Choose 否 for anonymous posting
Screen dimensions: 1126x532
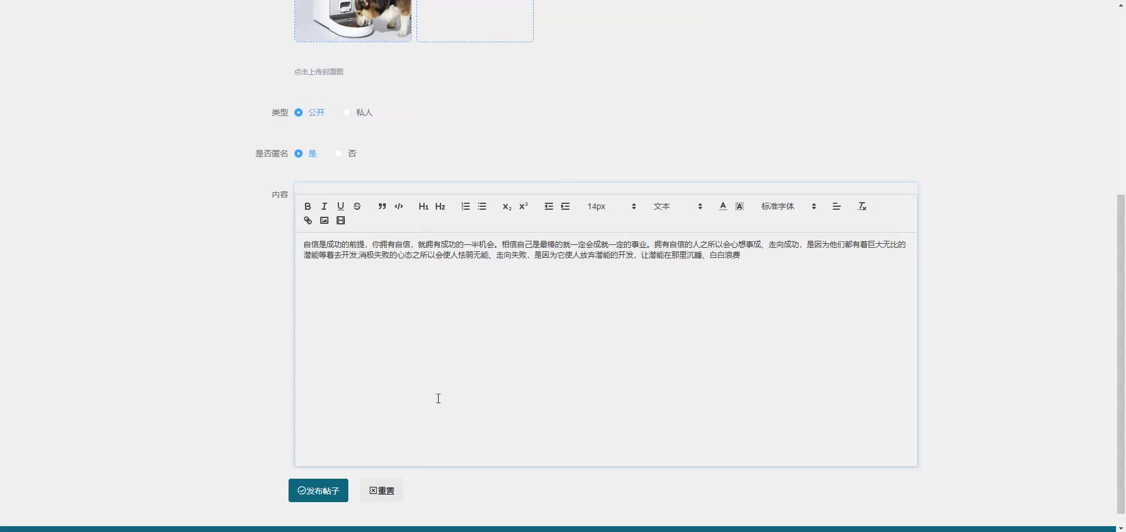338,154
